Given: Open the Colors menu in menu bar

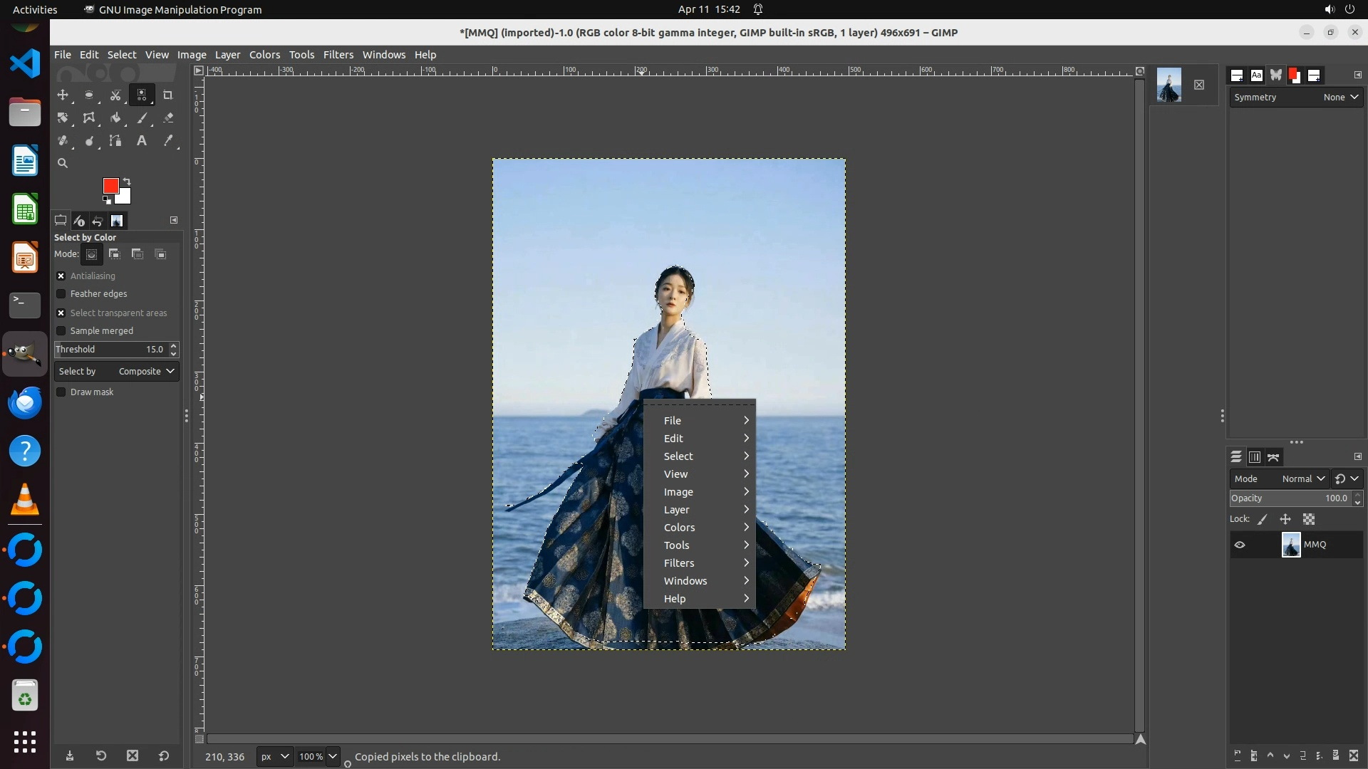Looking at the screenshot, I should (264, 55).
